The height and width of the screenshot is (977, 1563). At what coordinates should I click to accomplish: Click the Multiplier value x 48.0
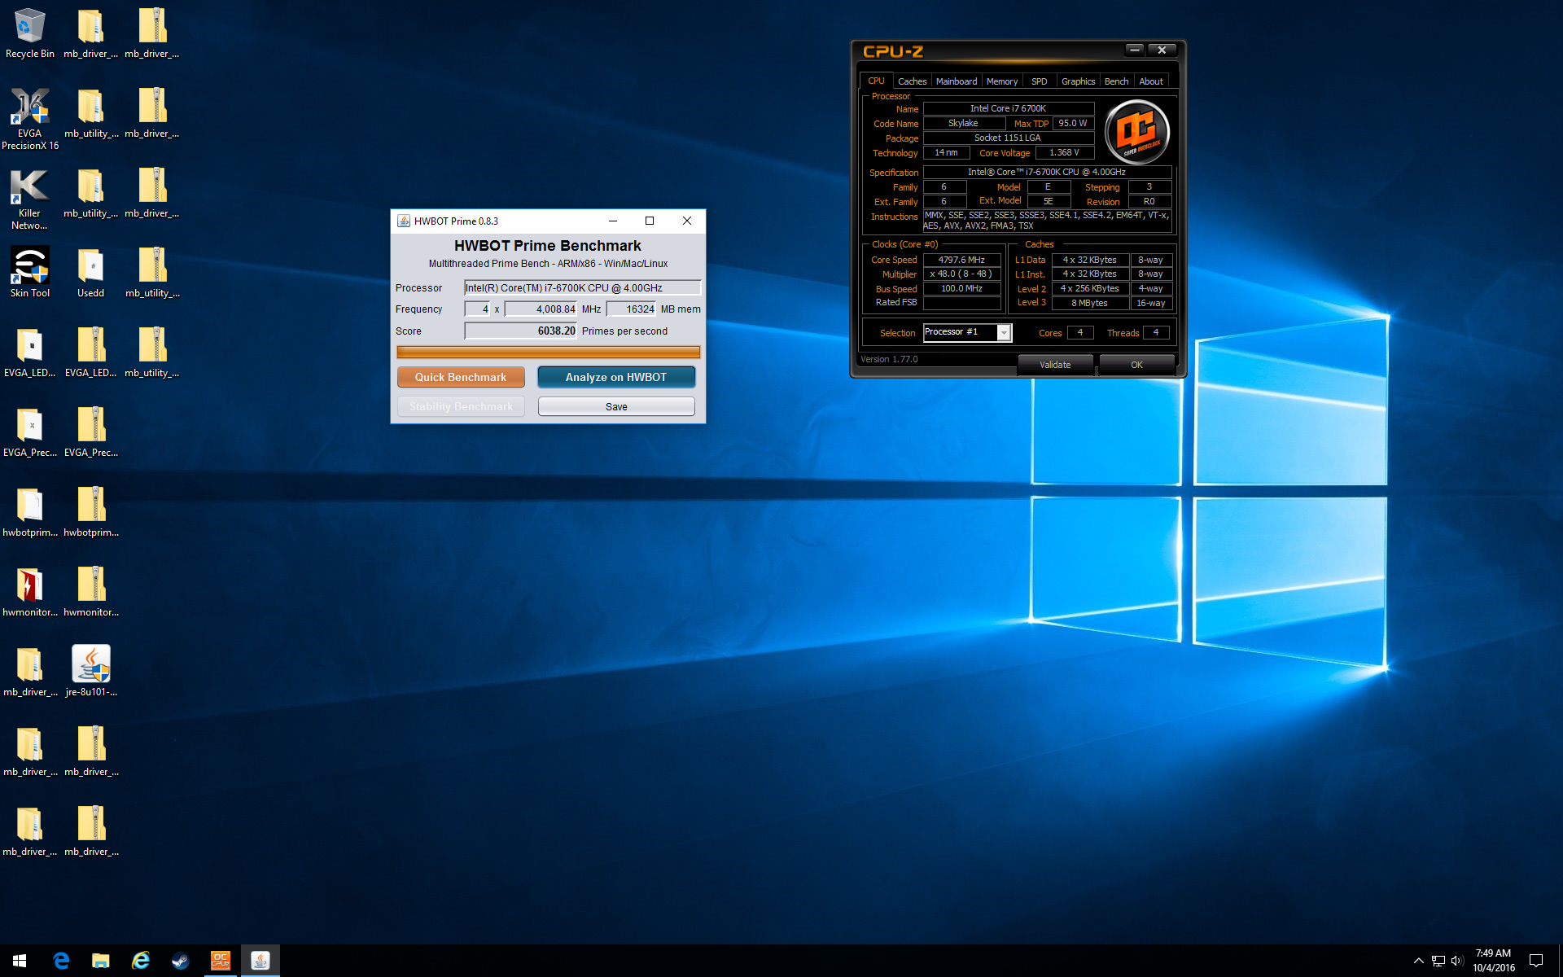click(961, 274)
